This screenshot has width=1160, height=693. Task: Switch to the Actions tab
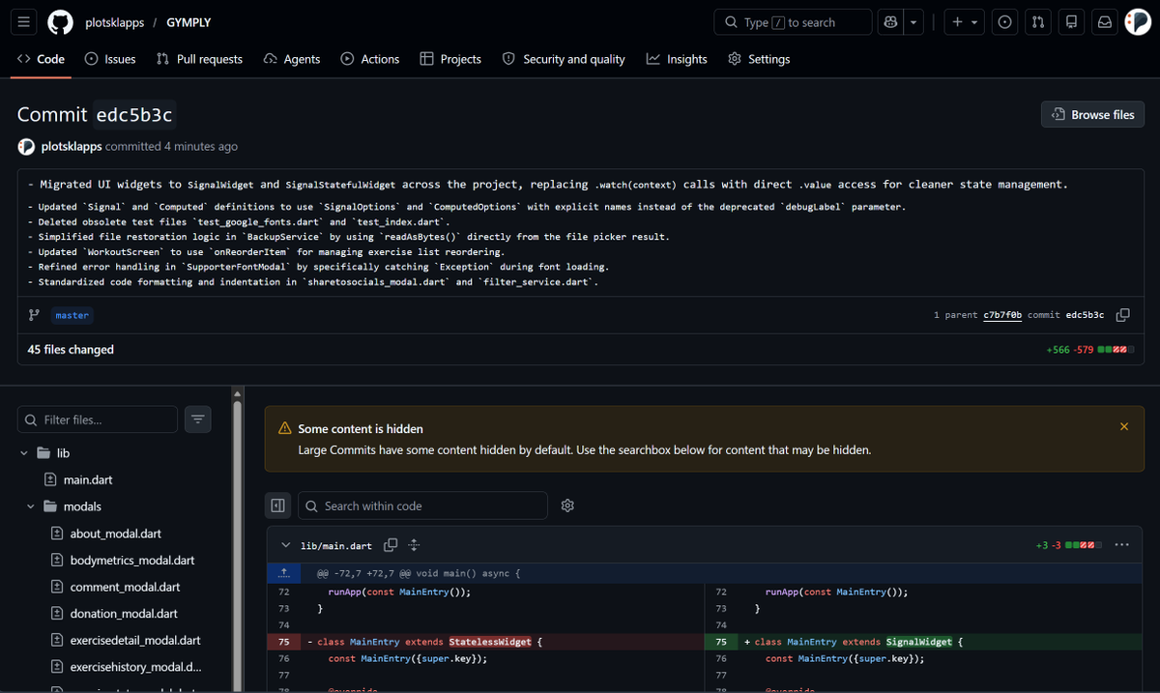click(370, 59)
